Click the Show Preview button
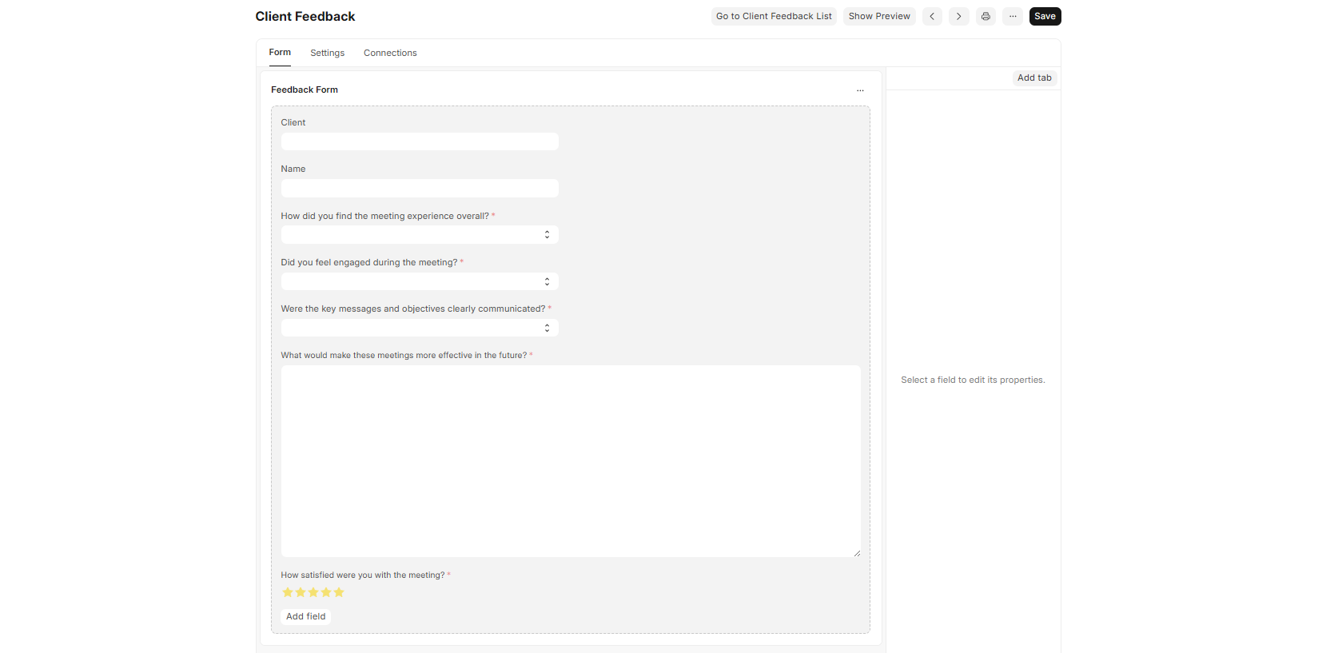This screenshot has height=653, width=1330. click(879, 16)
